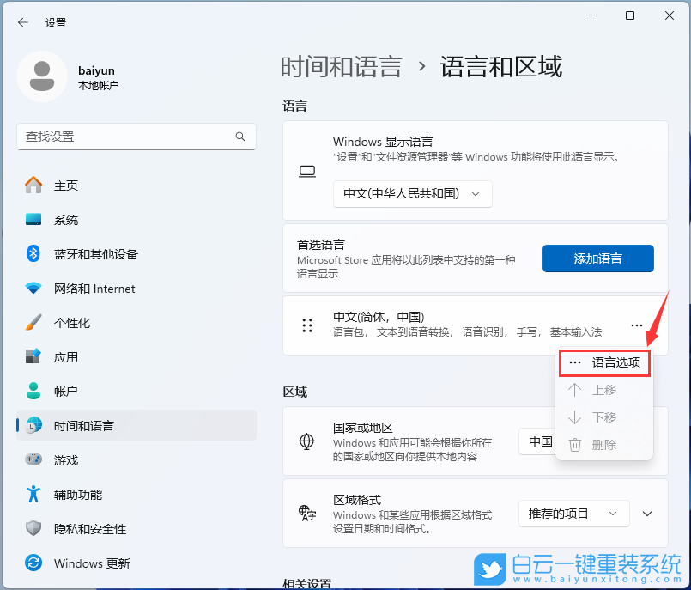Screen dimensions: 691x590
Task: Click the 添加语言 button
Action: (597, 258)
